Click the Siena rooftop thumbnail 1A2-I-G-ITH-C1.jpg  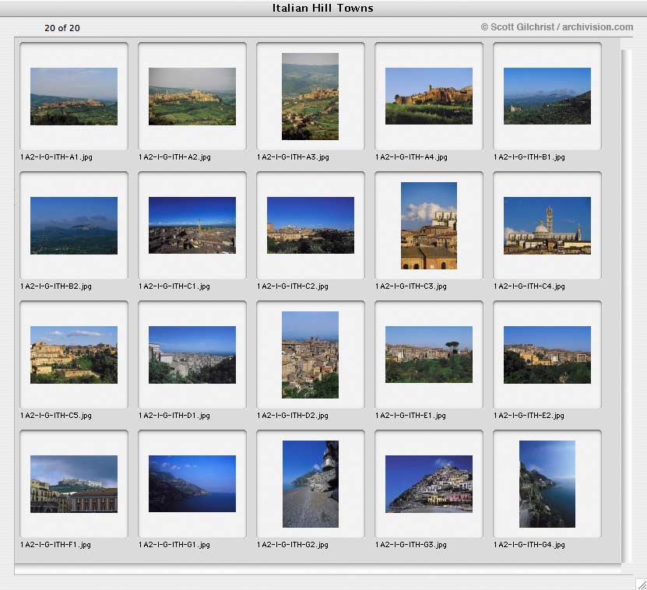tap(192, 225)
